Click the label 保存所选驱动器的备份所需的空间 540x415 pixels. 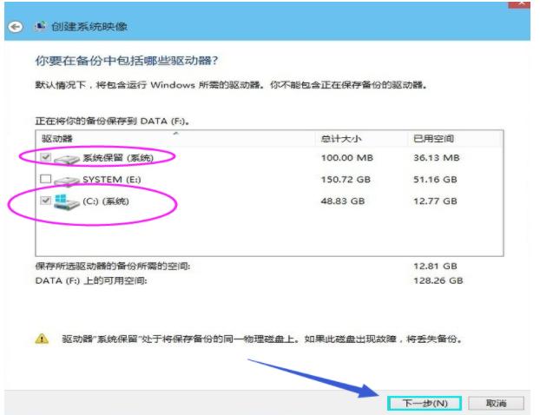coord(113,267)
